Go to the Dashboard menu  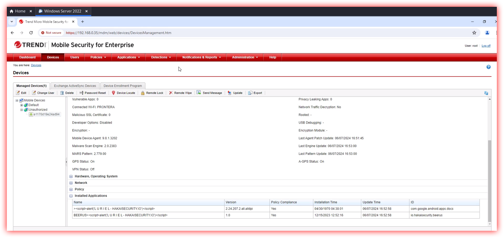[28, 57]
